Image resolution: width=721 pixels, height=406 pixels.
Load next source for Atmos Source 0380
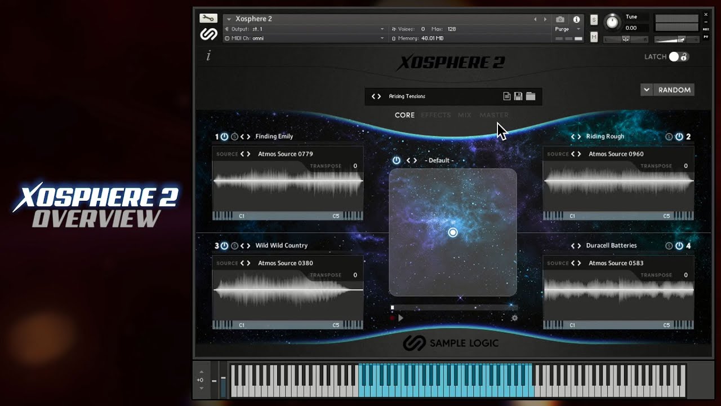pos(248,263)
